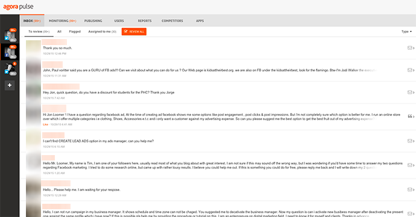416x217 pixels.
Task: Select the first Twitter profile in sidebar
Action: pos(10,35)
